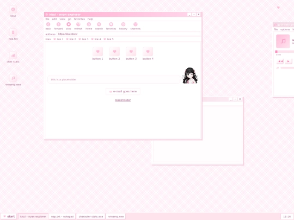This screenshot has height=220, width=294.
Task: Click the heart icon labeled button 2
Action: [x=114, y=52]
